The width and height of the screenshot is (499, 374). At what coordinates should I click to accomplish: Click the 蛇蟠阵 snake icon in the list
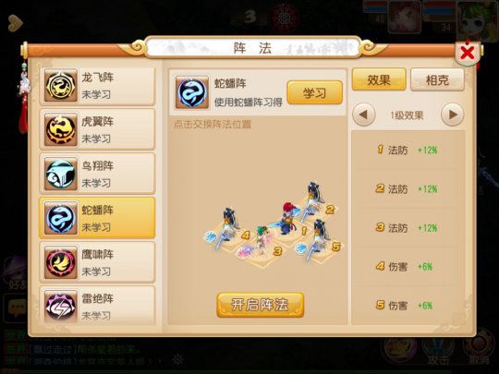click(61, 218)
